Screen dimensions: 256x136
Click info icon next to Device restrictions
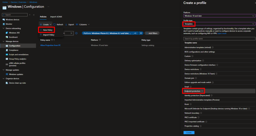coord(201,69)
